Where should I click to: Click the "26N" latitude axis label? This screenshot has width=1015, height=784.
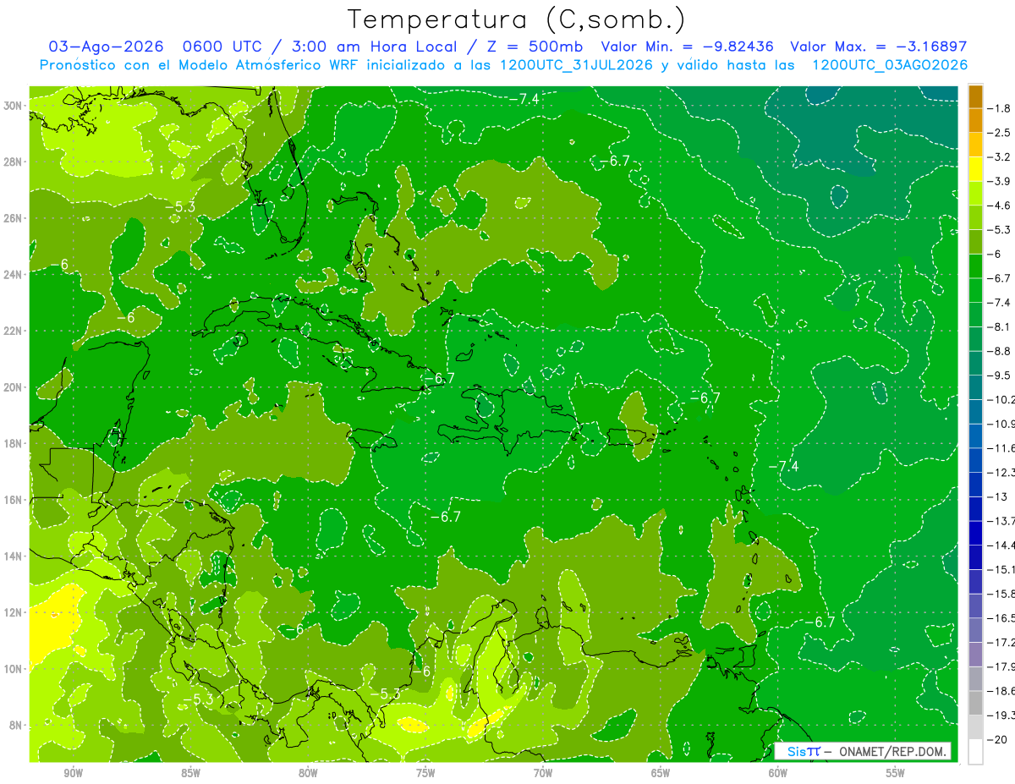(x=14, y=217)
